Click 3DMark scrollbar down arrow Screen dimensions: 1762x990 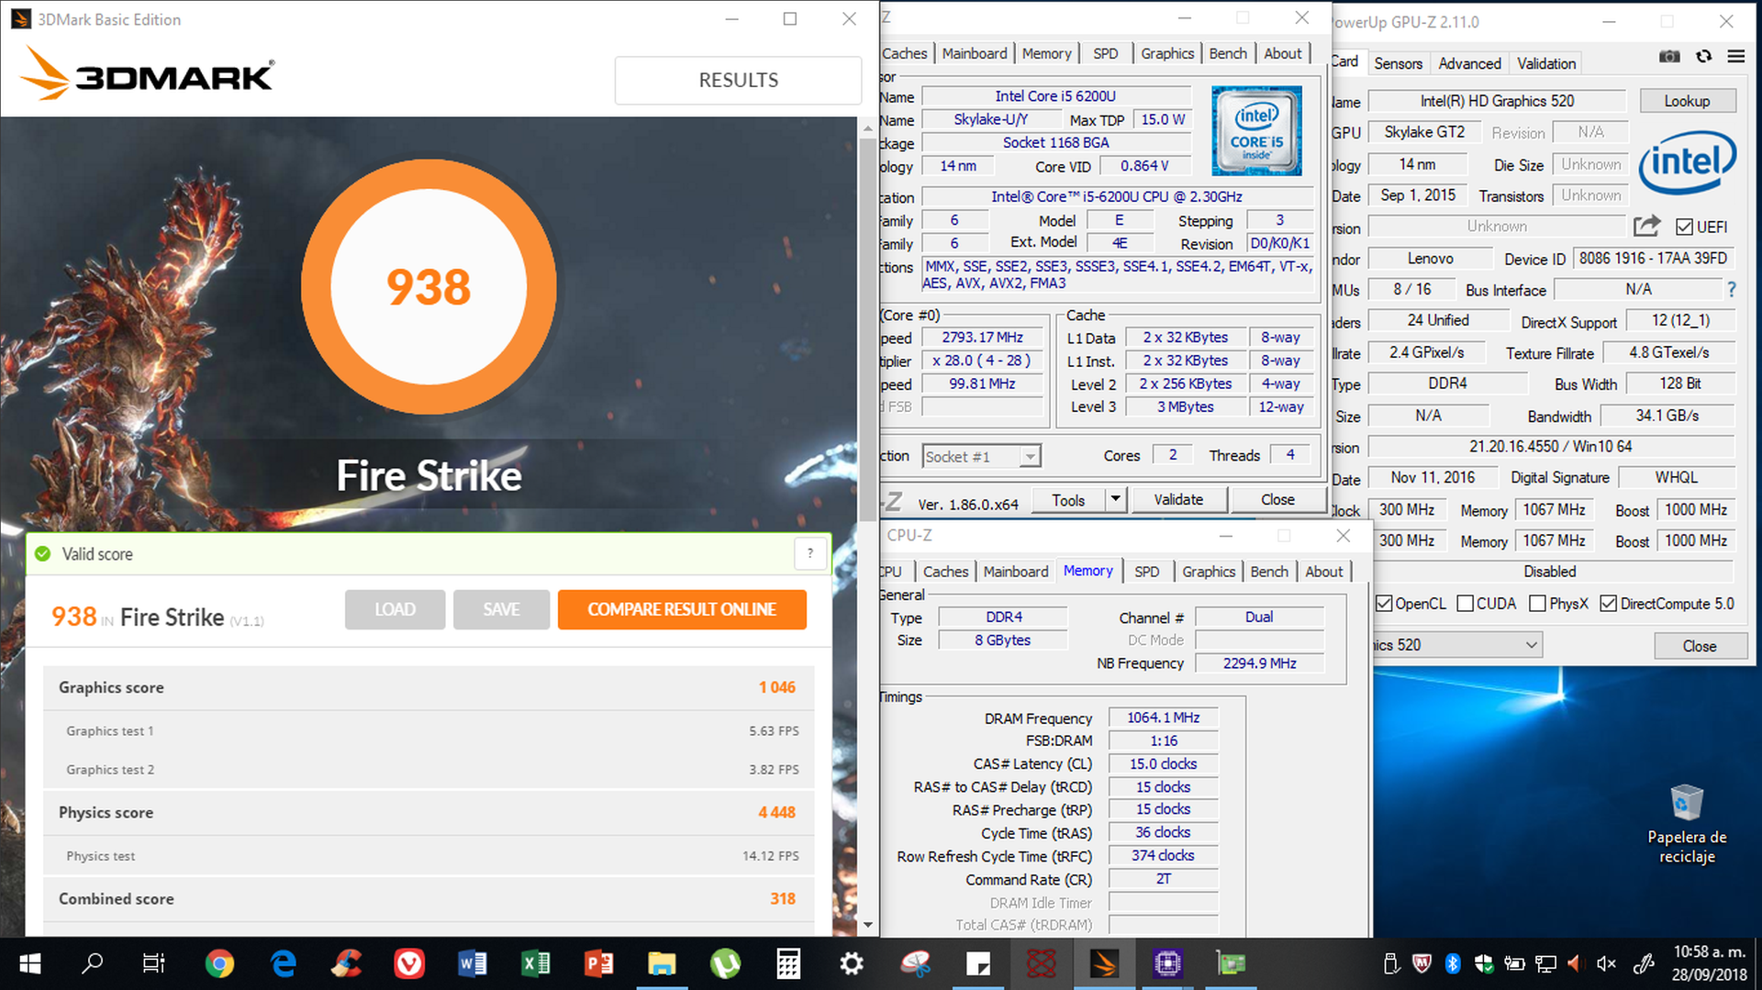pos(868,925)
